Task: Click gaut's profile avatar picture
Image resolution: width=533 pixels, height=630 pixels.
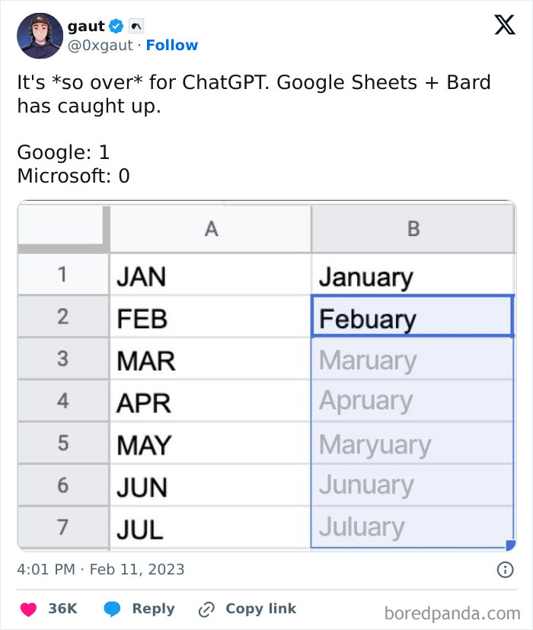Action: coord(39,35)
